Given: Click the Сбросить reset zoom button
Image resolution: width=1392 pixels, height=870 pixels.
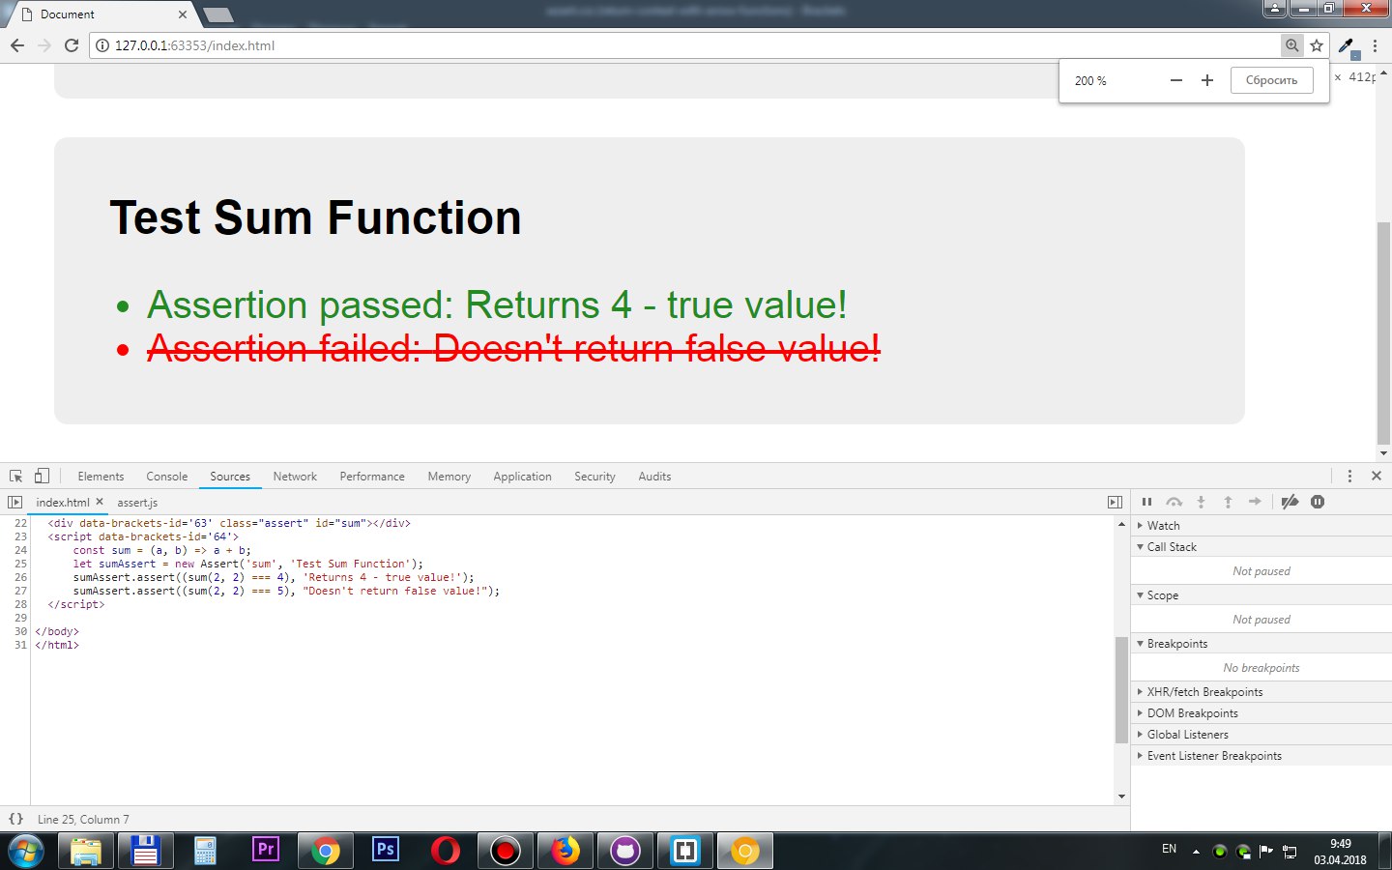Looking at the screenshot, I should (x=1271, y=80).
